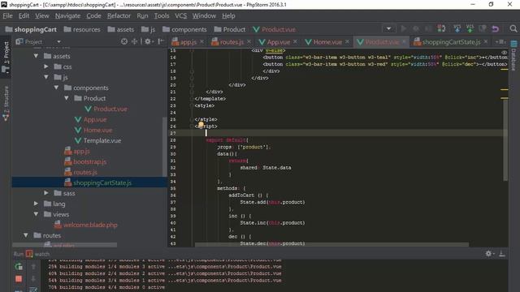Viewport: 520px width, 292px height.
Task: Collapse the components folder
Action: click(56, 88)
